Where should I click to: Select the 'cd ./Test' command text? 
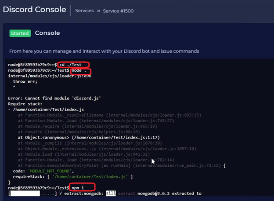click(x=70, y=65)
